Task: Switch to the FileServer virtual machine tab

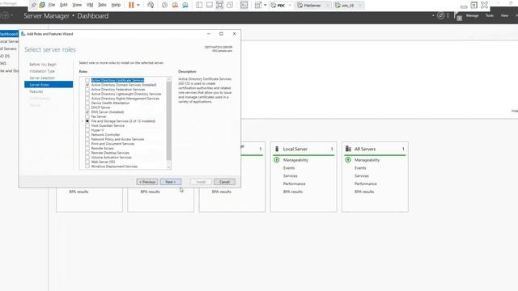Action: coord(312,6)
